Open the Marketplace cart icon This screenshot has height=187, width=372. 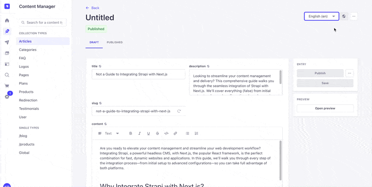(x=7, y=86)
